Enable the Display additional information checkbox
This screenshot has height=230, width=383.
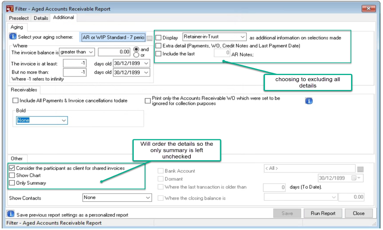158,38
